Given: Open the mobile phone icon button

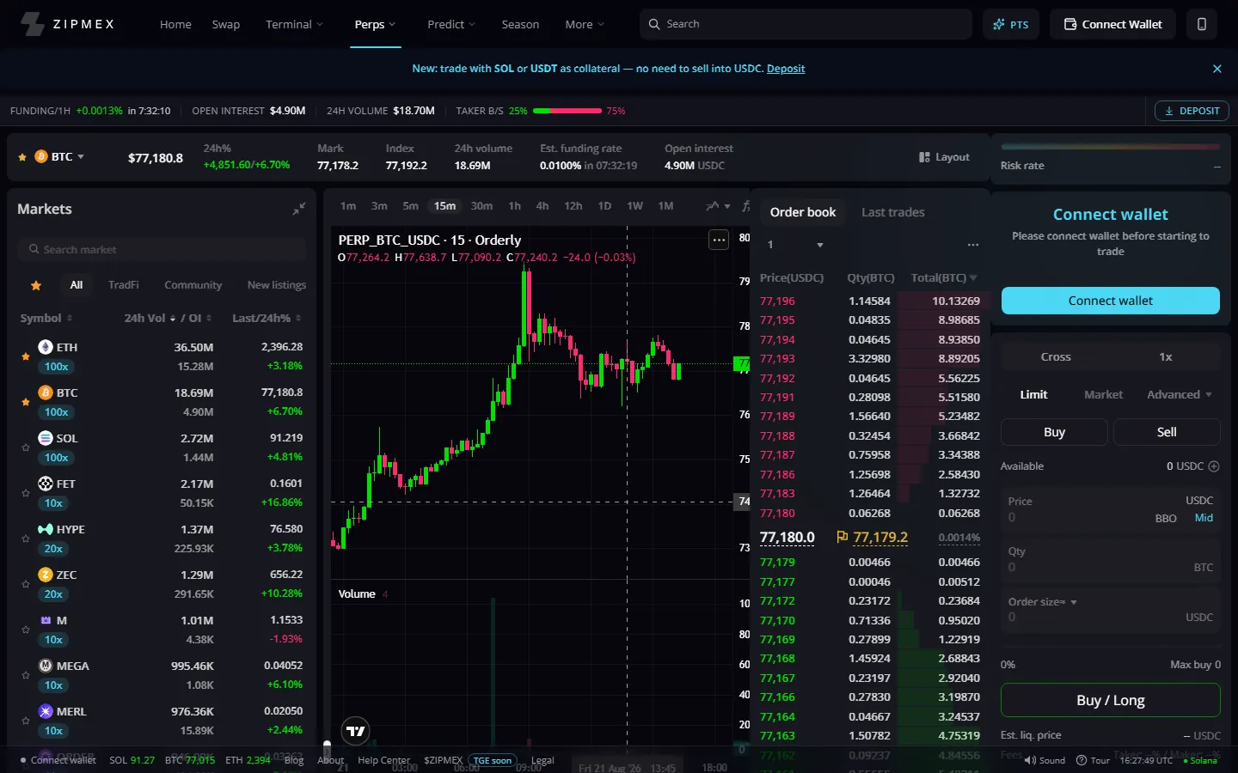Looking at the screenshot, I should 1202,24.
